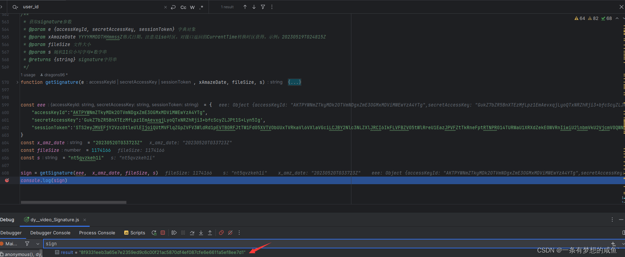This screenshot has height=257, width=625.
Task: Show the 68 typos indicator
Action: [x=606, y=19]
